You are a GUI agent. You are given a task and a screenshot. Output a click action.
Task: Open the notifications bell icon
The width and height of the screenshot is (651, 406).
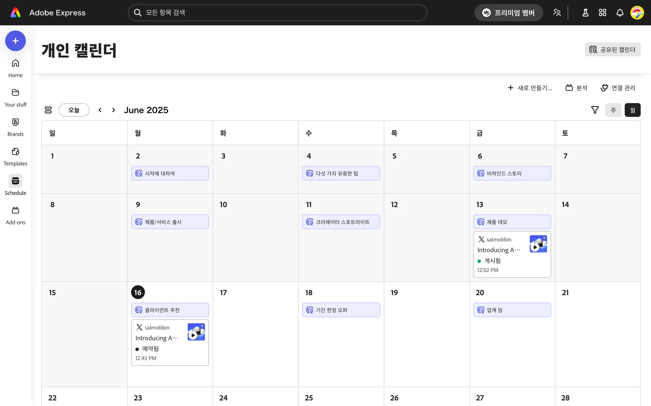[620, 13]
